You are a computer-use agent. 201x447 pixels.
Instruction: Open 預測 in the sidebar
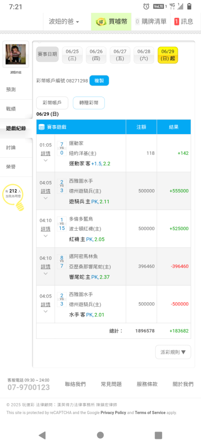point(11,89)
